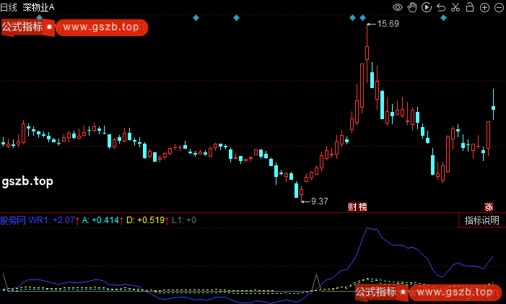Click the 9.37 low price label
Screen dimensions: 506x304
coord(319,201)
